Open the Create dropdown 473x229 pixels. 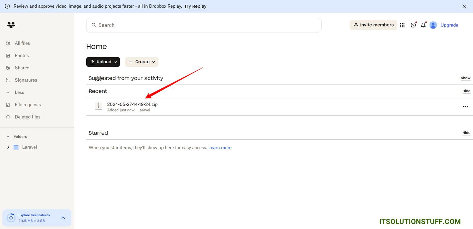[142, 62]
